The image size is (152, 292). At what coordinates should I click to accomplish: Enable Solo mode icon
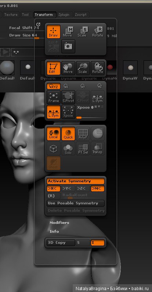tap(68, 148)
